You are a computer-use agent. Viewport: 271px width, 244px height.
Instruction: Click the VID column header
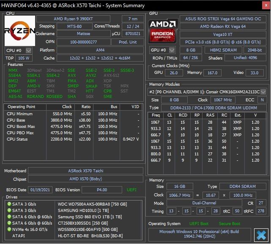131,107
